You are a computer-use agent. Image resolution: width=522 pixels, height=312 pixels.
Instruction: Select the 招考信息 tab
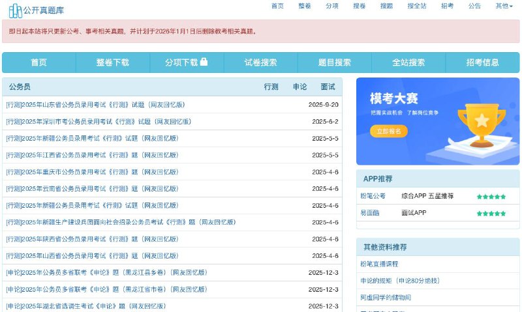coord(482,63)
